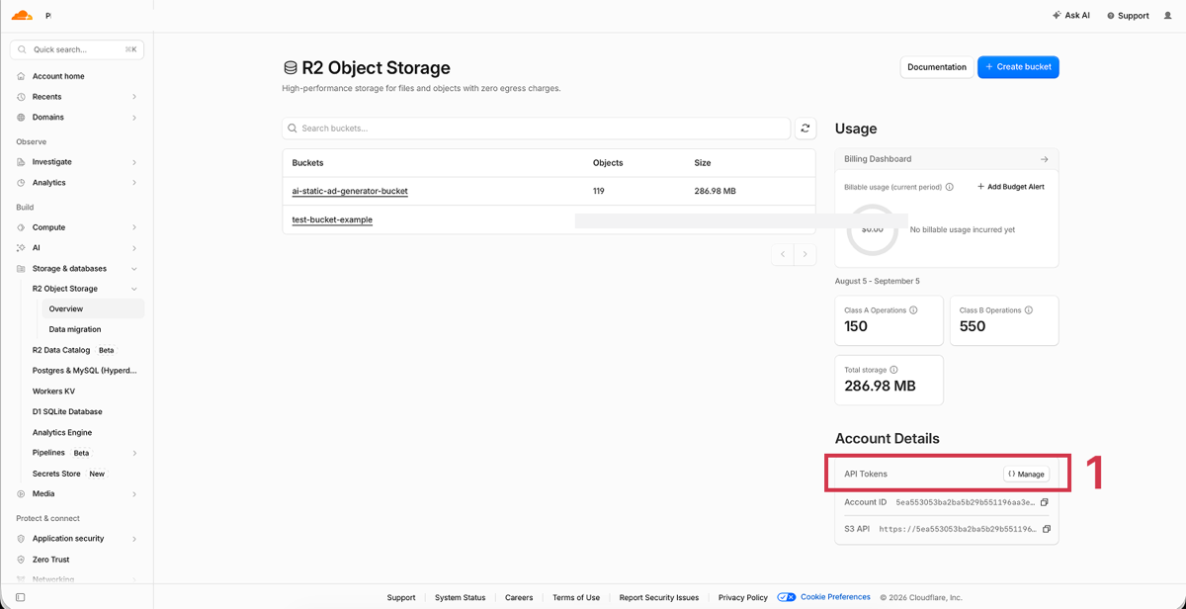
Task: Show info for Class A Operations
Action: 913,310
